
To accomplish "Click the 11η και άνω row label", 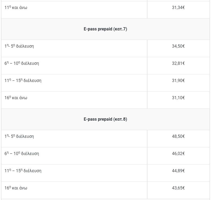I will (16, 7).
